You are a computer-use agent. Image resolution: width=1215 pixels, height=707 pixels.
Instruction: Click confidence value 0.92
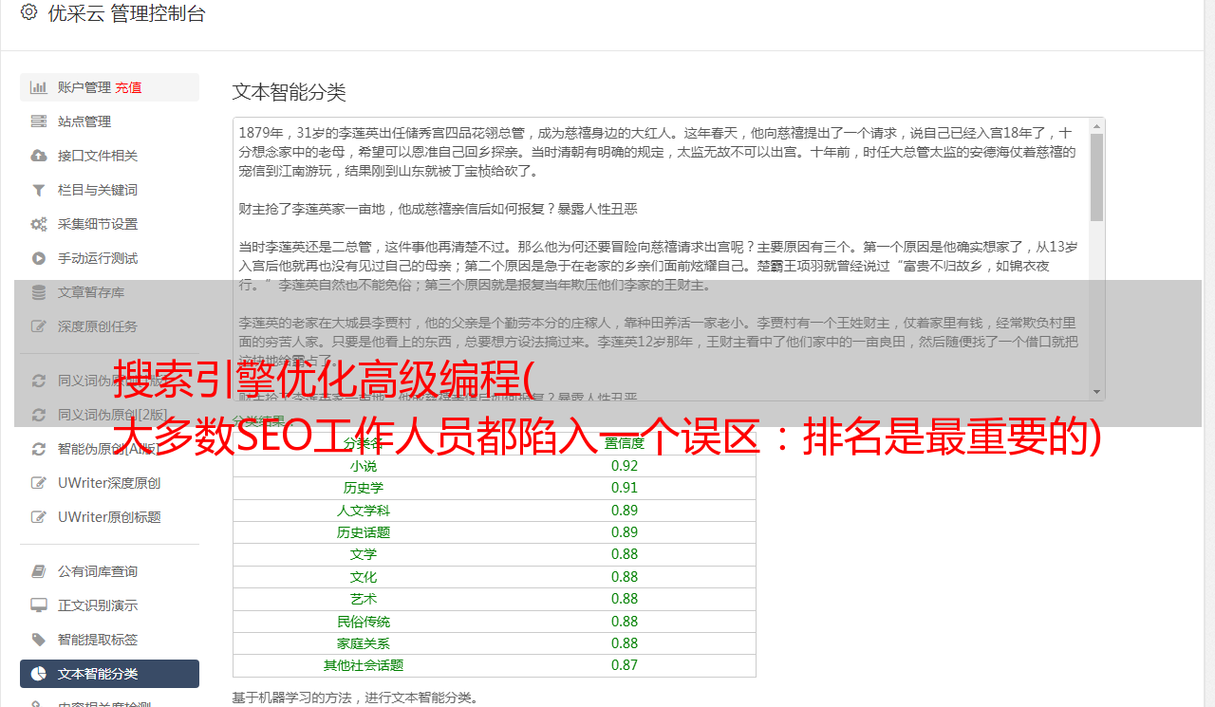[x=625, y=466]
